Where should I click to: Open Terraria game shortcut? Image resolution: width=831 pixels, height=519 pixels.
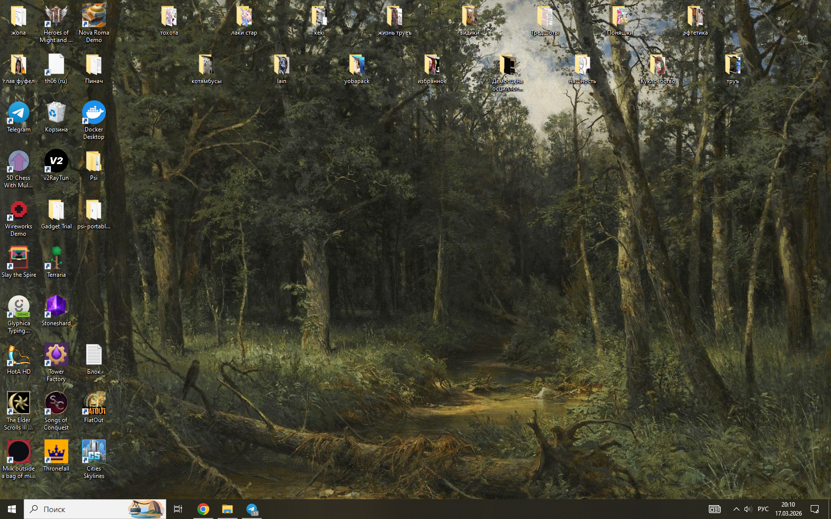[x=56, y=262]
